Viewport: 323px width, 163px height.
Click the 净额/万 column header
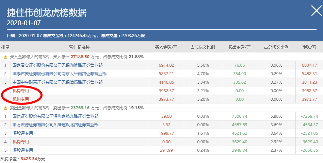point(309,47)
